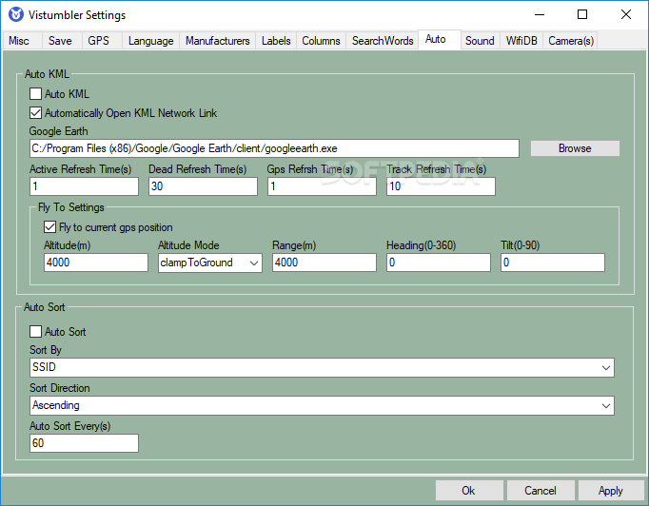Open the Manufacturers tab
The image size is (649, 506).
217,41
